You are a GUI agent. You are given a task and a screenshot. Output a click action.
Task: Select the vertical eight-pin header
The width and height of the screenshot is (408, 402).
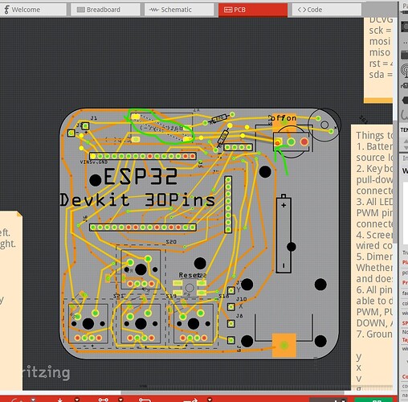point(228,204)
